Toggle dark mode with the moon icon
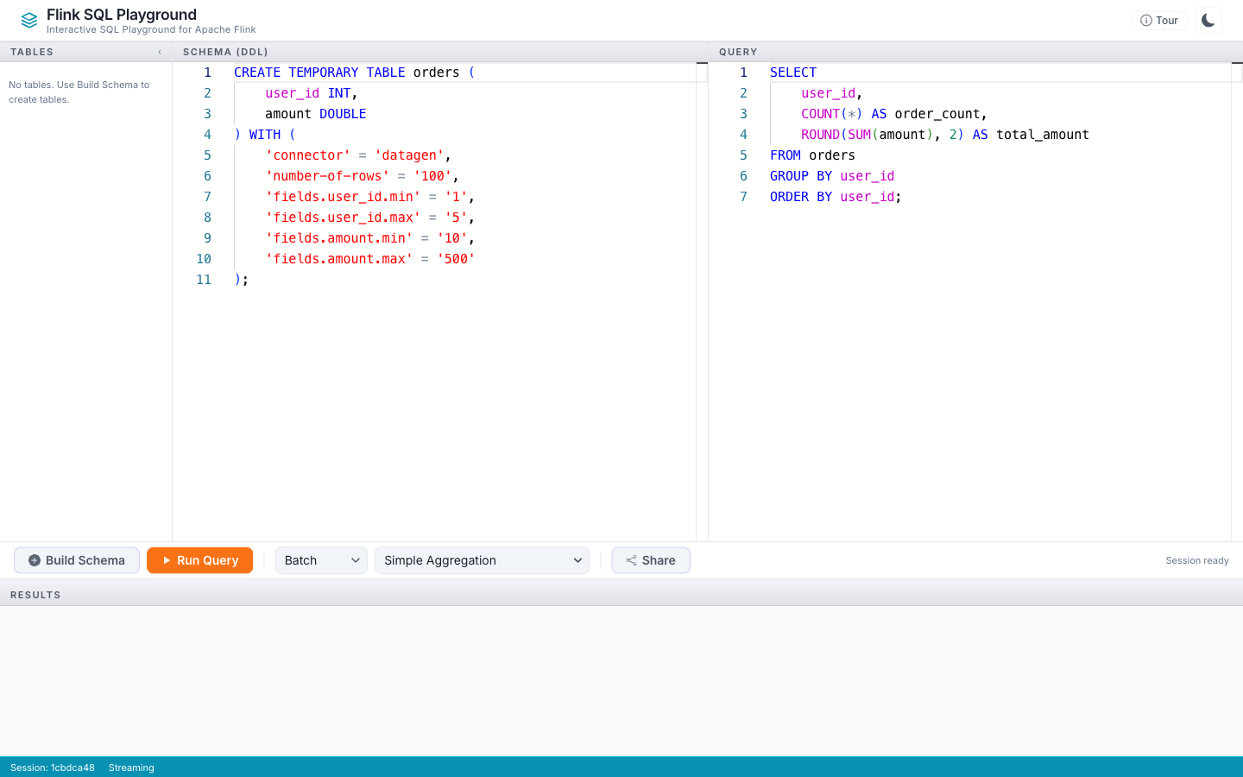Viewport: 1243px width, 777px height. 1208,20
